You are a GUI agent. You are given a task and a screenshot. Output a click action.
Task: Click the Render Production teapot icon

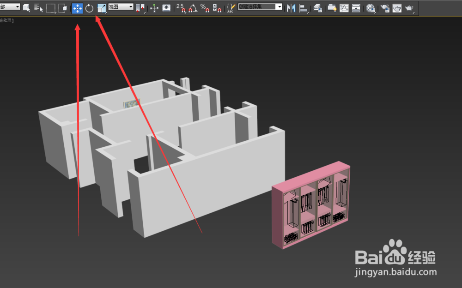point(409,8)
